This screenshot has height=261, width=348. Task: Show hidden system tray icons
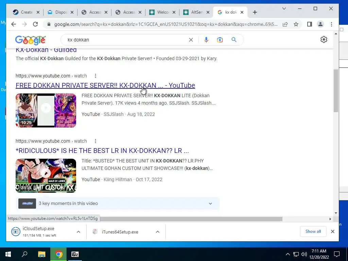pyautogui.click(x=288, y=254)
